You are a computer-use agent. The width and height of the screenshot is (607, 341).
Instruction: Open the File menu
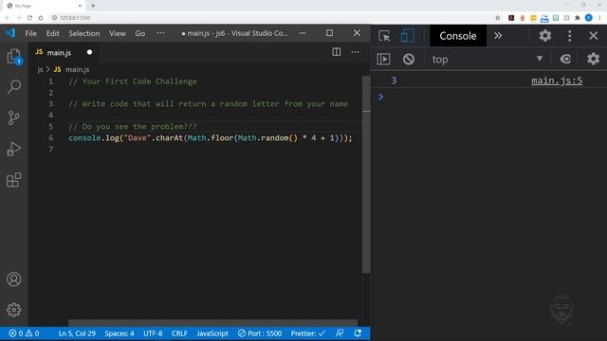pyautogui.click(x=31, y=33)
